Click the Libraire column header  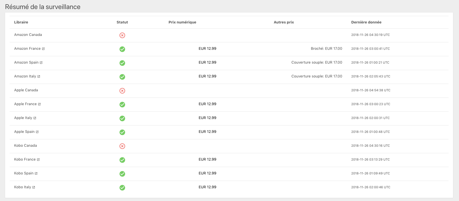click(21, 22)
